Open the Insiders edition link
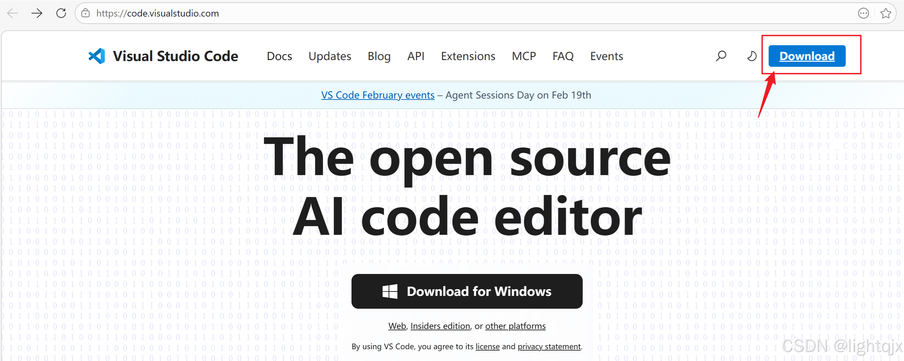This screenshot has width=904, height=361. tap(440, 326)
